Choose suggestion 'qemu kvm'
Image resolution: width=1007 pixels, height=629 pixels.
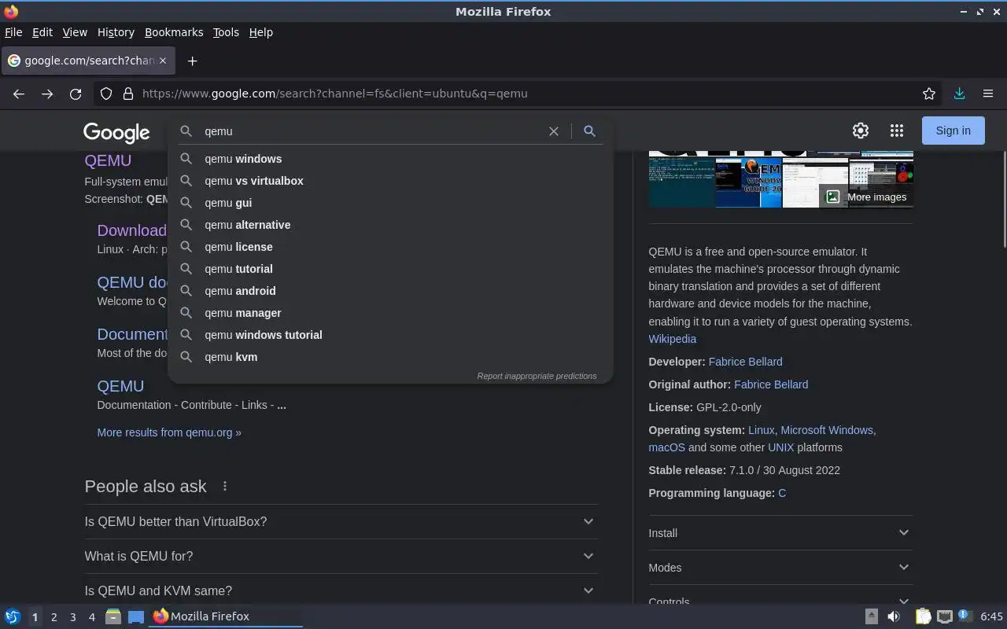(x=390, y=357)
